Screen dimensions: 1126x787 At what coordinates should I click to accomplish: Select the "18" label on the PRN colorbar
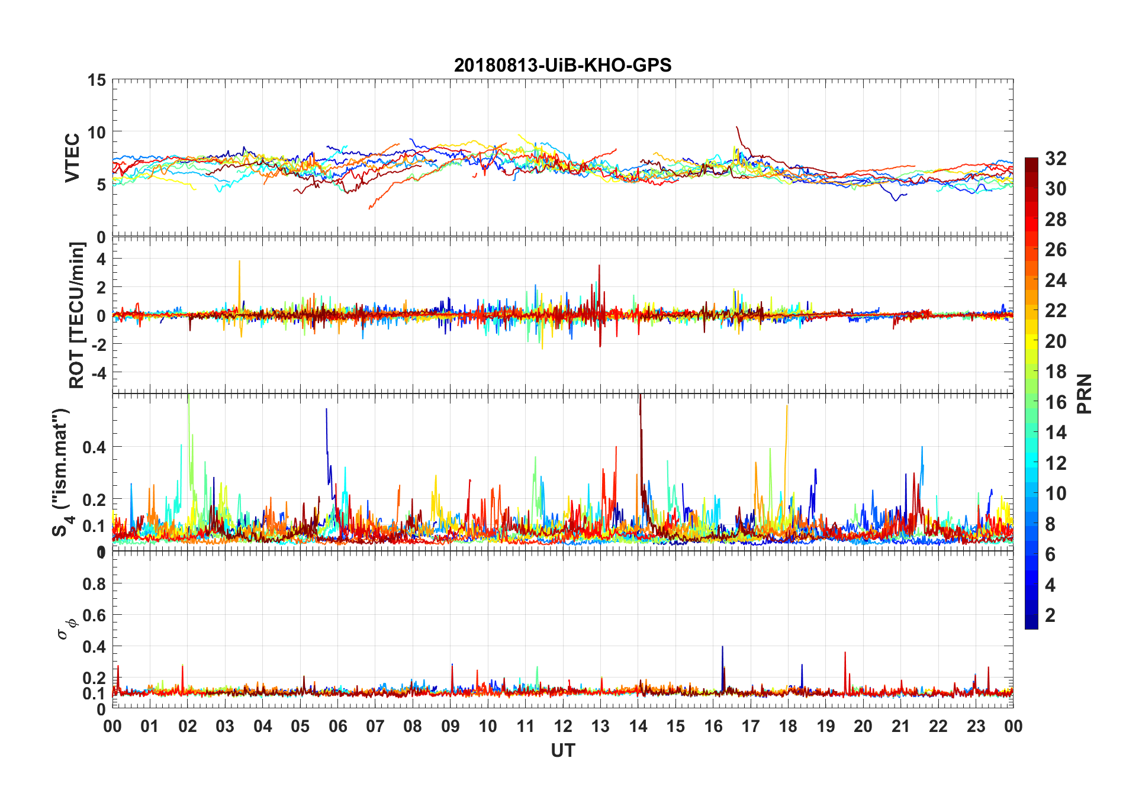click(x=1056, y=372)
